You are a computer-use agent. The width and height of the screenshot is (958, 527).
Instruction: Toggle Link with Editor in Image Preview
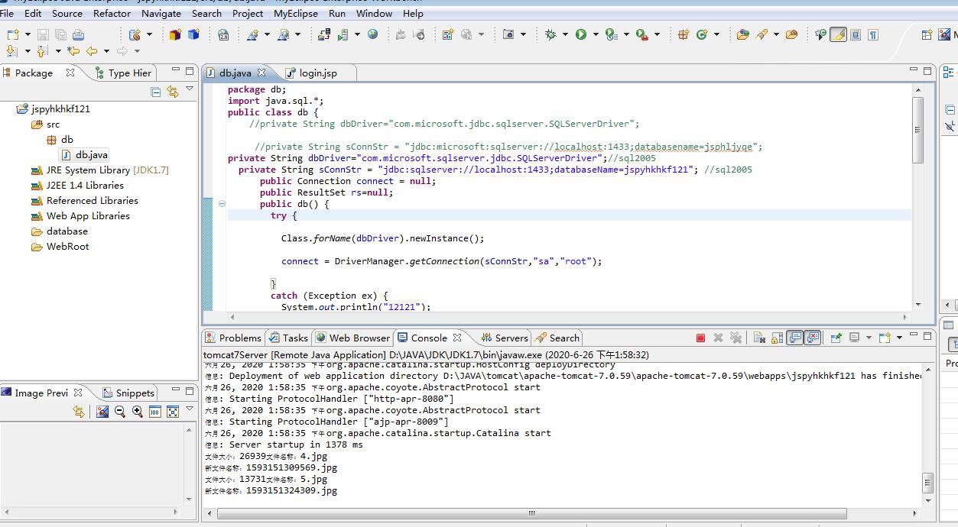(x=78, y=412)
